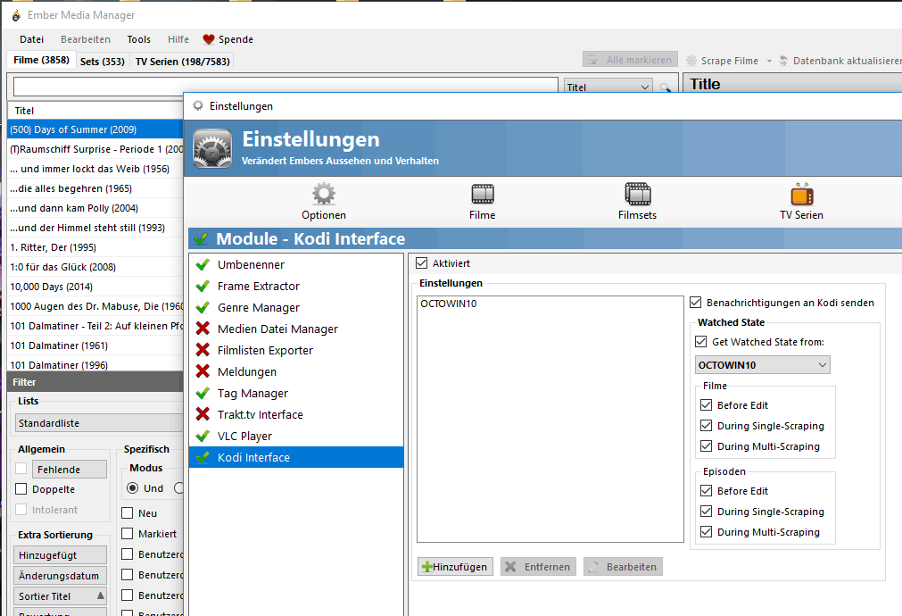
Task: Uncheck Episoden Before Edit checkbox
Action: (x=707, y=490)
